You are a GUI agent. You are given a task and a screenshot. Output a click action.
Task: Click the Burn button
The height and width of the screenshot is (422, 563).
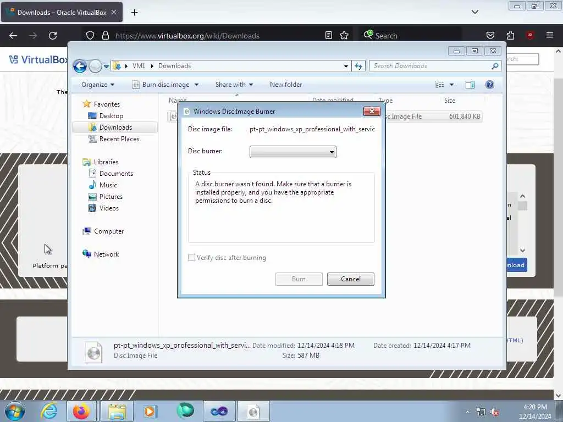(299, 279)
